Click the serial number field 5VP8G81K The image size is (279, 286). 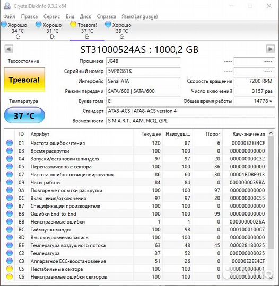coord(143,71)
